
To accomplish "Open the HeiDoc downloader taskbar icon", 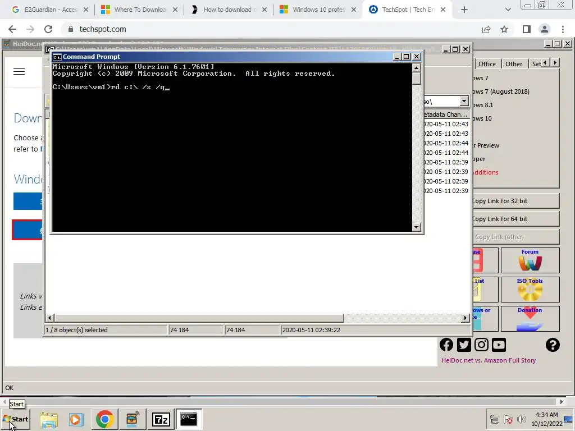I will click(133, 419).
